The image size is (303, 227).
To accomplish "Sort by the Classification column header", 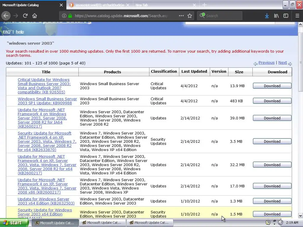I will pos(164,72).
